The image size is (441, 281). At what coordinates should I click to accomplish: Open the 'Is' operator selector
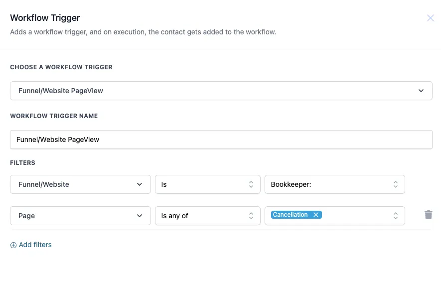pos(208,184)
